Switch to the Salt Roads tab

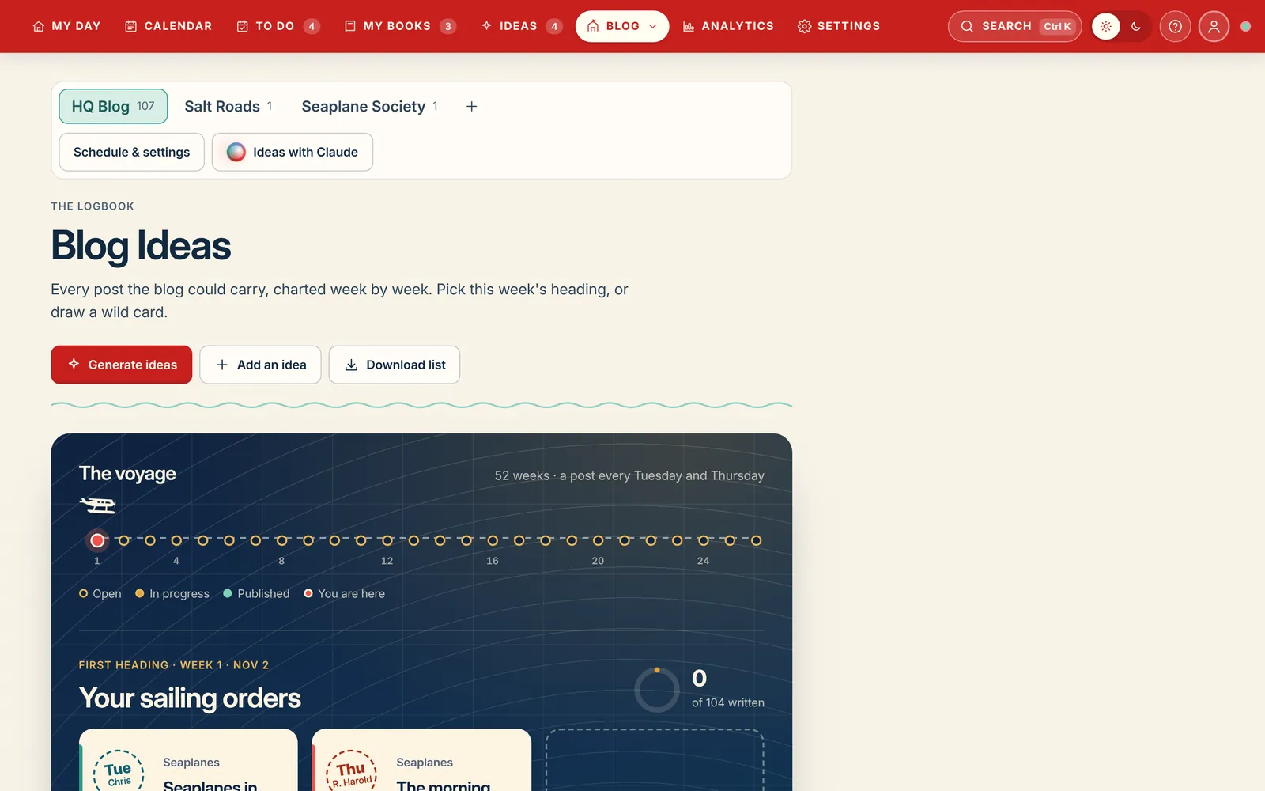point(228,106)
